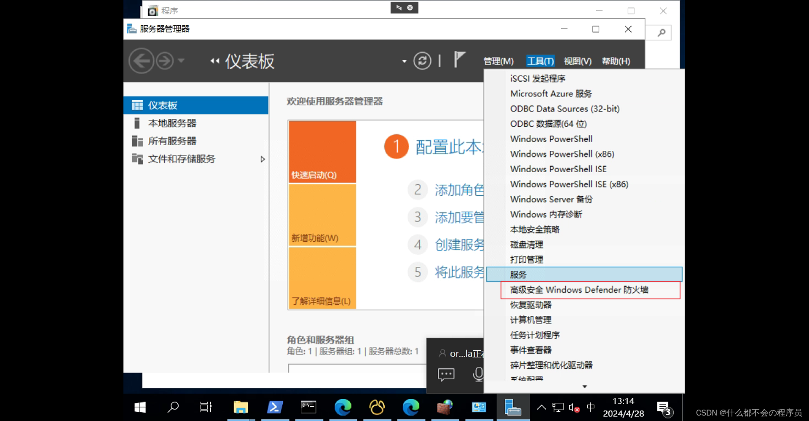Click the microphone icon in the remote overlay
The width and height of the screenshot is (809, 421).
click(478, 374)
